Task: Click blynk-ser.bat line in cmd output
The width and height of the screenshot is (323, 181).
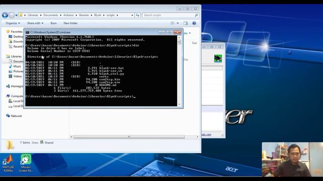Action: [x=75, y=68]
